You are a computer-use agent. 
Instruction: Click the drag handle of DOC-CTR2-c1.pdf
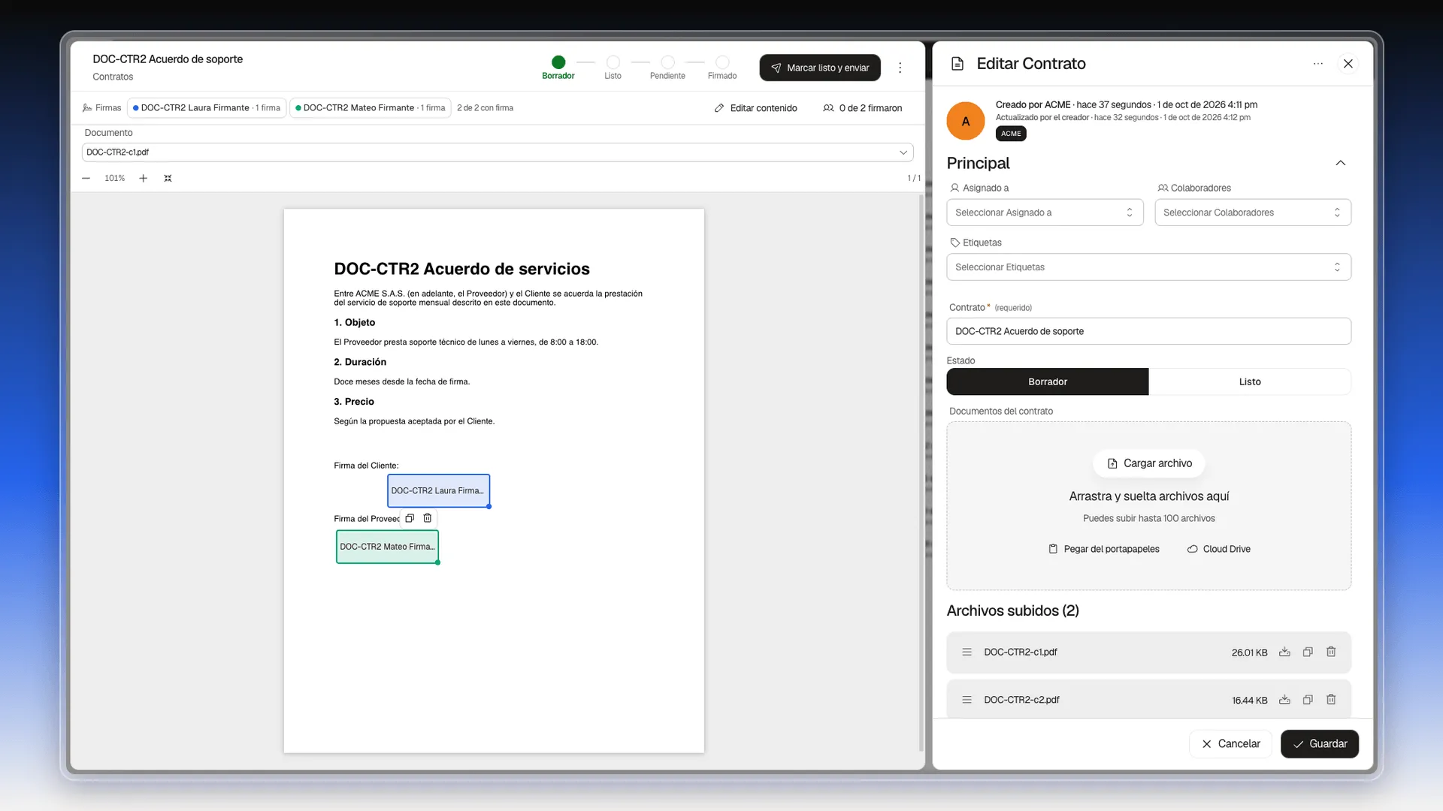967,652
